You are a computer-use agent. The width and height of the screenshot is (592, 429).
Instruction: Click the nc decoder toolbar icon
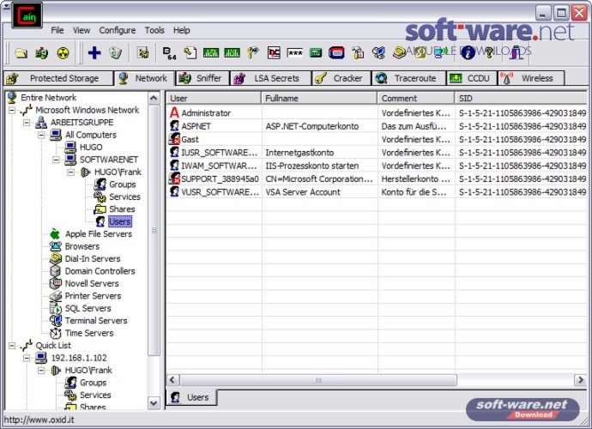[274, 53]
